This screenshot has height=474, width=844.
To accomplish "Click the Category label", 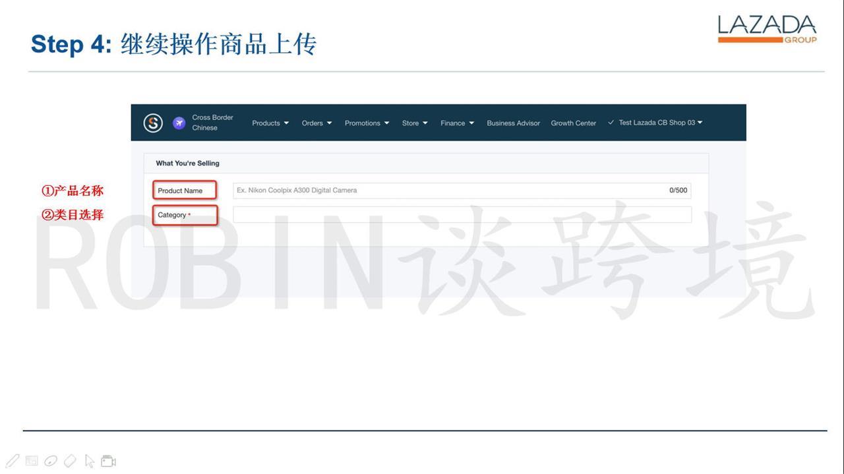I will pos(174,215).
